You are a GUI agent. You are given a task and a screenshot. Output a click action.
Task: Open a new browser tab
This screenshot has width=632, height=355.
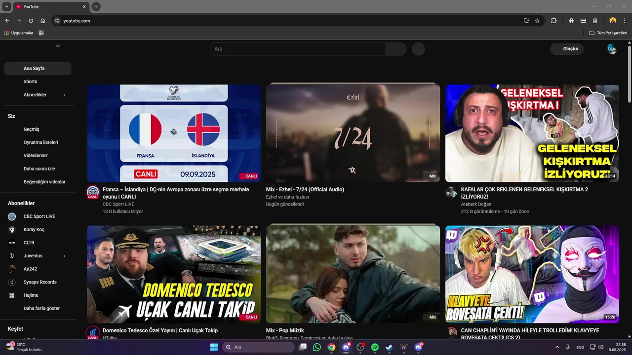pyautogui.click(x=96, y=6)
